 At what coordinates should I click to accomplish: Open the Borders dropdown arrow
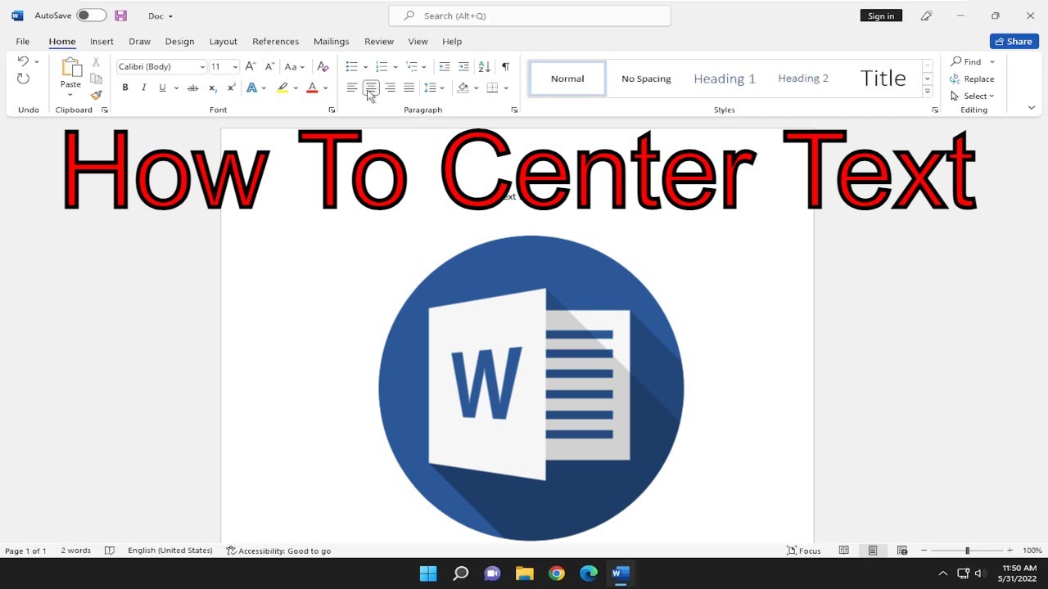point(506,88)
